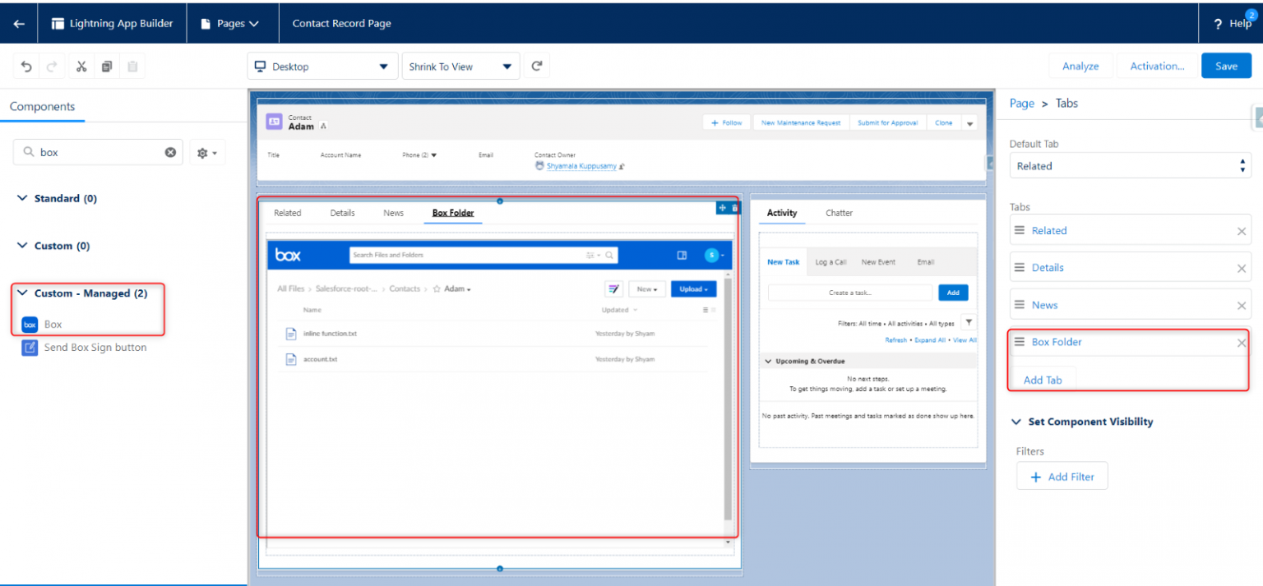Open the Desktop form factor dropdown
The image size is (1263, 586).
click(322, 66)
